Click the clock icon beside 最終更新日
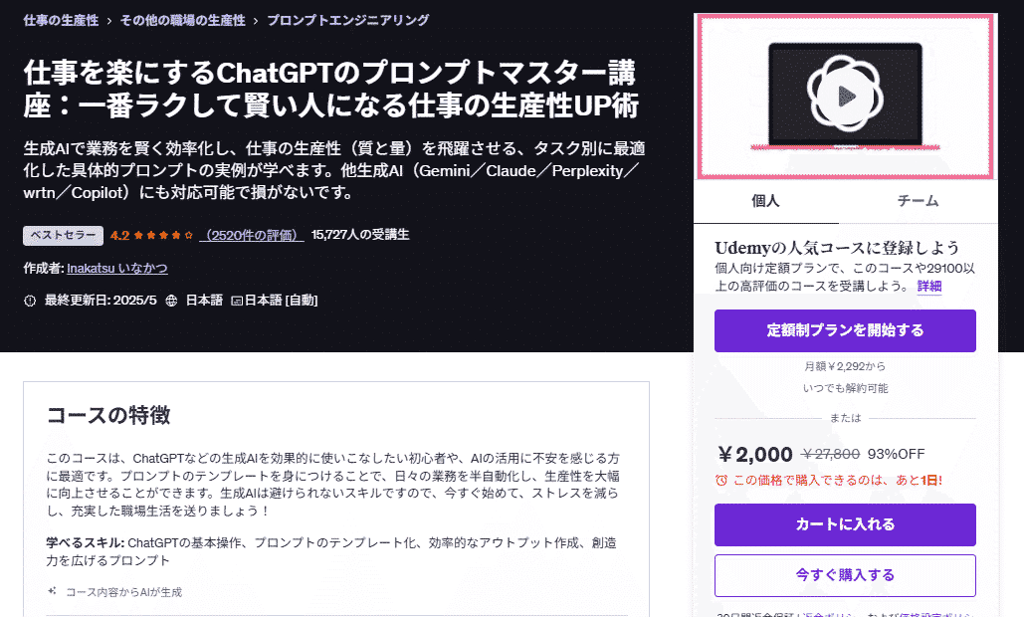 point(27,300)
